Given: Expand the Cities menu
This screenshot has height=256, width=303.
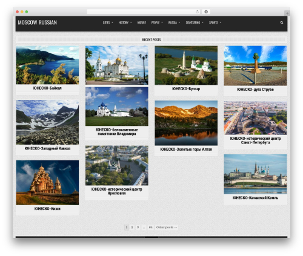Looking at the screenshot, I should click(108, 22).
